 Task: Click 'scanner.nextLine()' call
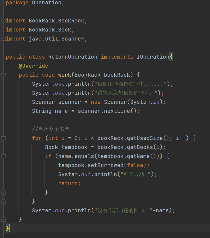(107, 111)
